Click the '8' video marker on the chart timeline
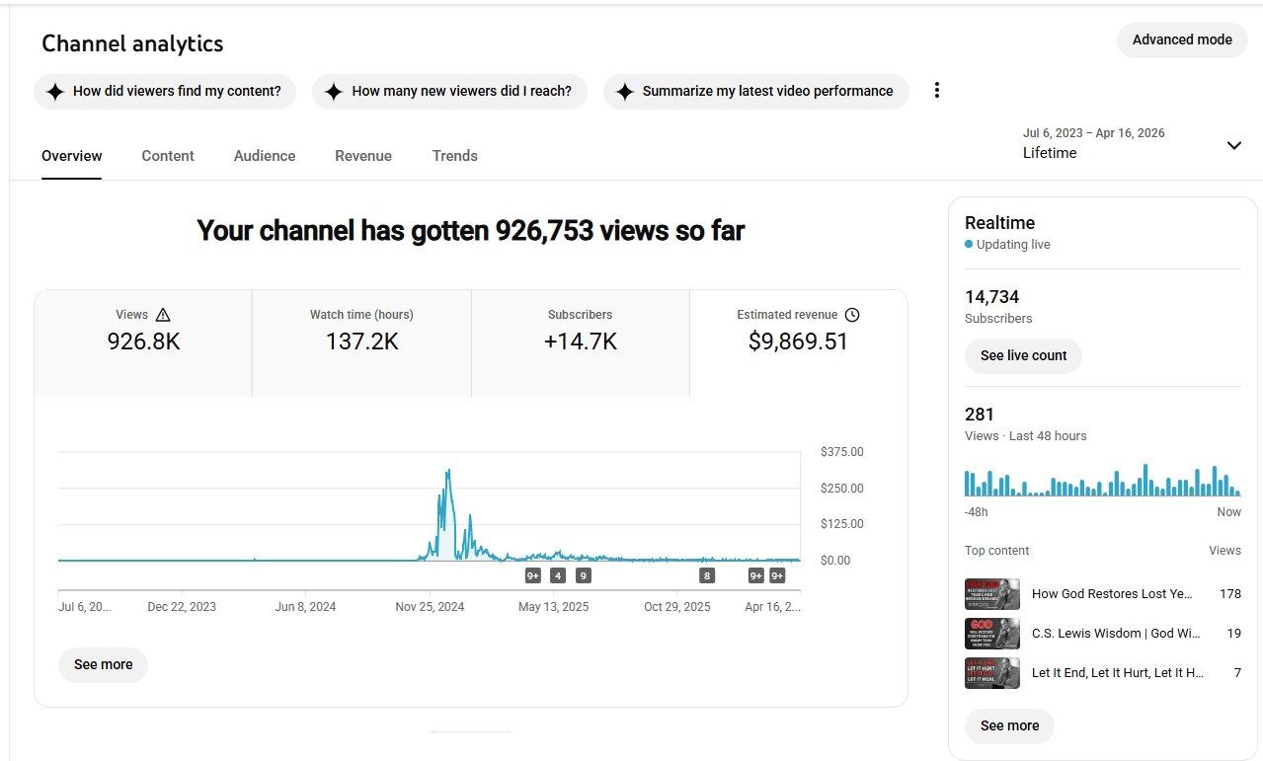Screen dimensions: 1263x761 [706, 575]
